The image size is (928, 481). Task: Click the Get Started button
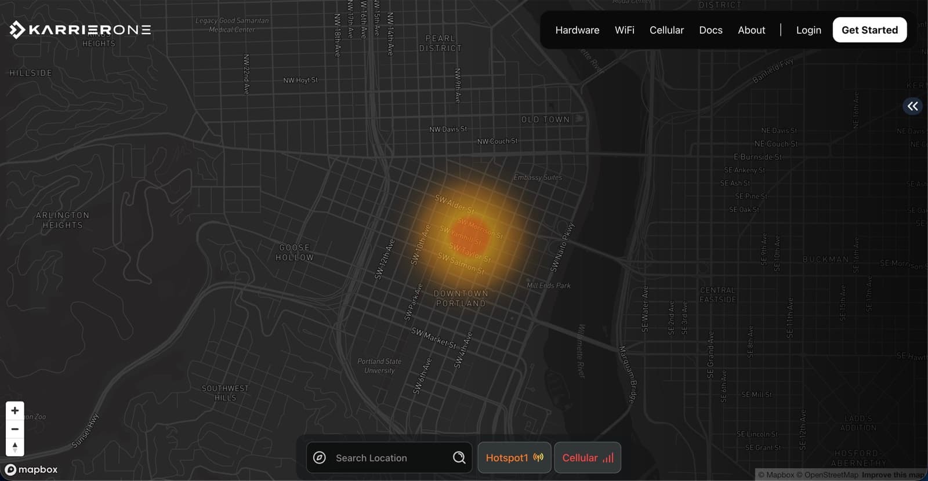(x=869, y=30)
